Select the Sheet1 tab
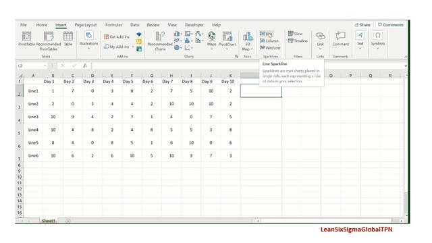Viewport: 432px width, 243px height. [x=49, y=221]
